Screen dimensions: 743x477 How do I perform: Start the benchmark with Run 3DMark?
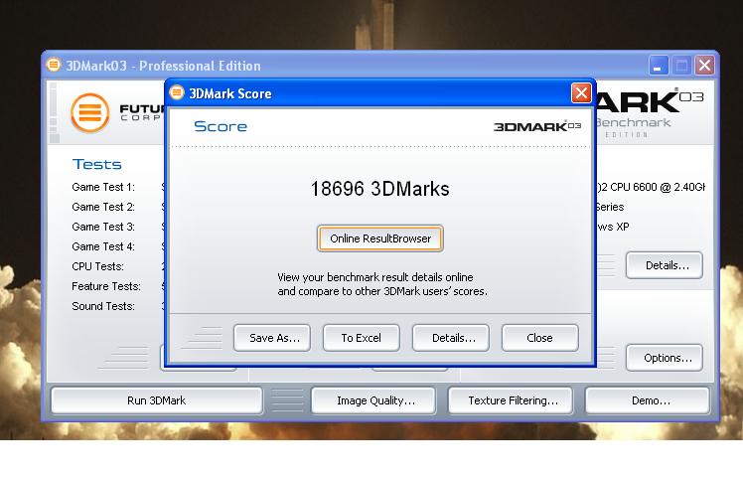(x=156, y=400)
